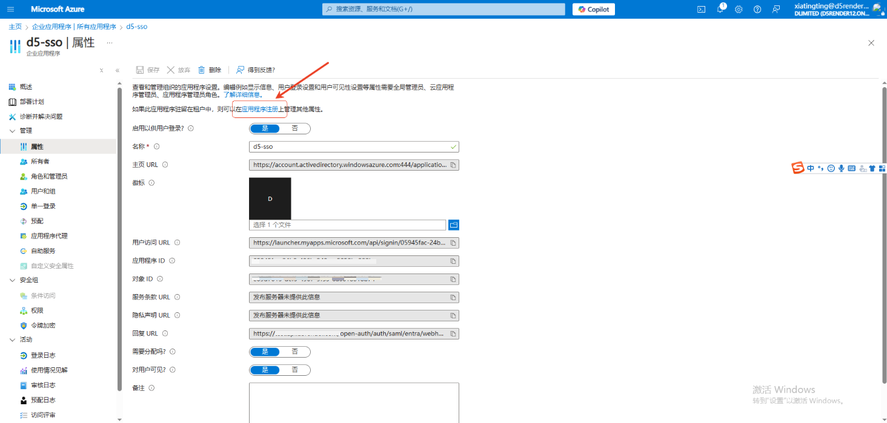This screenshot has height=423, width=887.
Task: Click the 放弃 discard toolbar button
Action: click(x=179, y=70)
